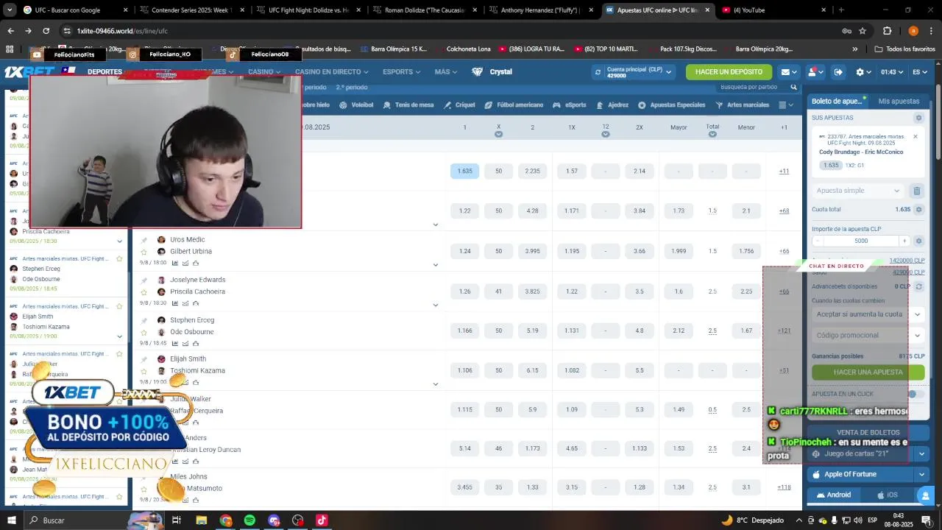Open the X column header dropdown
Screen dimensions: 942x530
pos(498,134)
